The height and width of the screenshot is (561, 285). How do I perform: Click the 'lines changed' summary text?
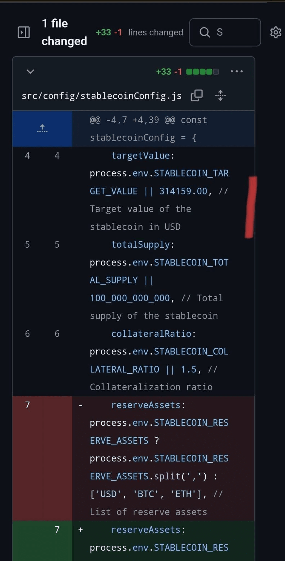[x=156, y=32]
